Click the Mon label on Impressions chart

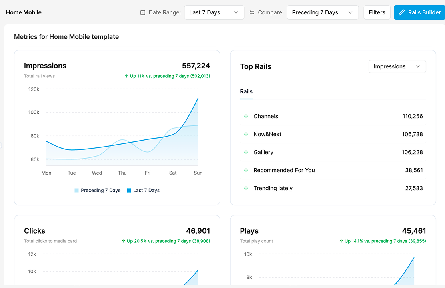click(x=46, y=173)
